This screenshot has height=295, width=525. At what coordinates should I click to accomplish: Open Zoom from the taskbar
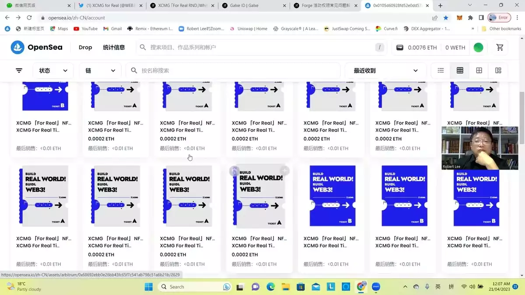click(x=376, y=287)
